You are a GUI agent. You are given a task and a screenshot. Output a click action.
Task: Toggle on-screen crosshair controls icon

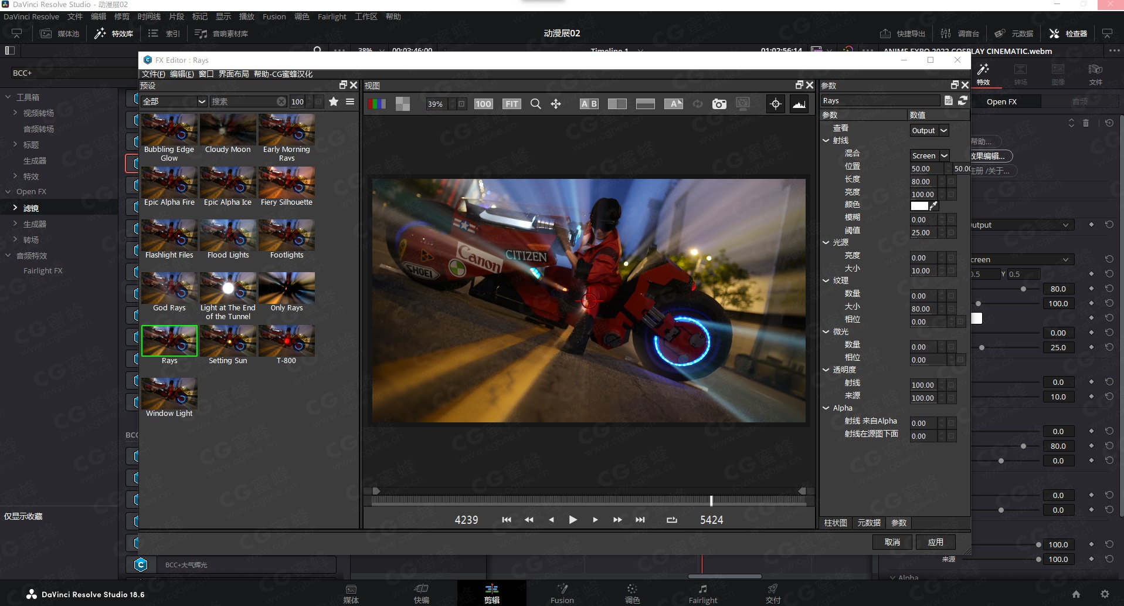776,104
